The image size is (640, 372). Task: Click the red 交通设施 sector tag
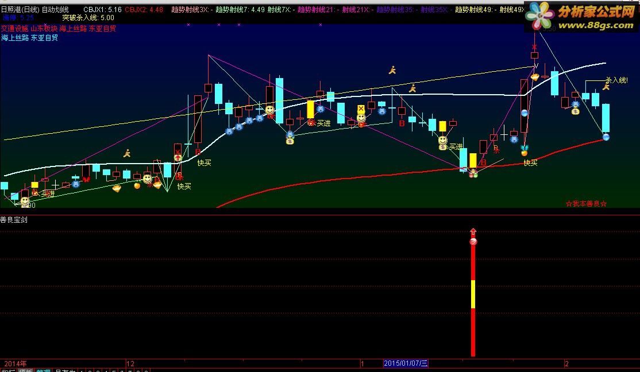tap(15, 29)
